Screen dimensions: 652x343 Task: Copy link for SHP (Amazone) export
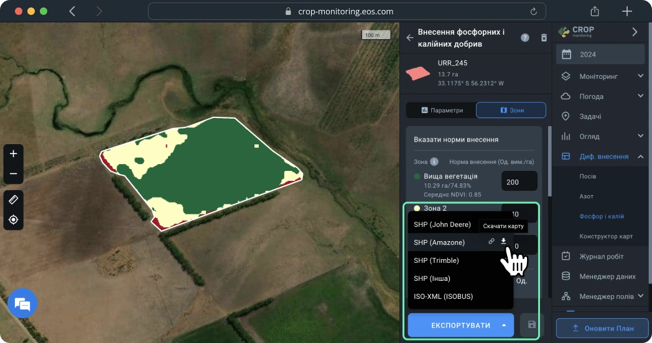tap(491, 242)
